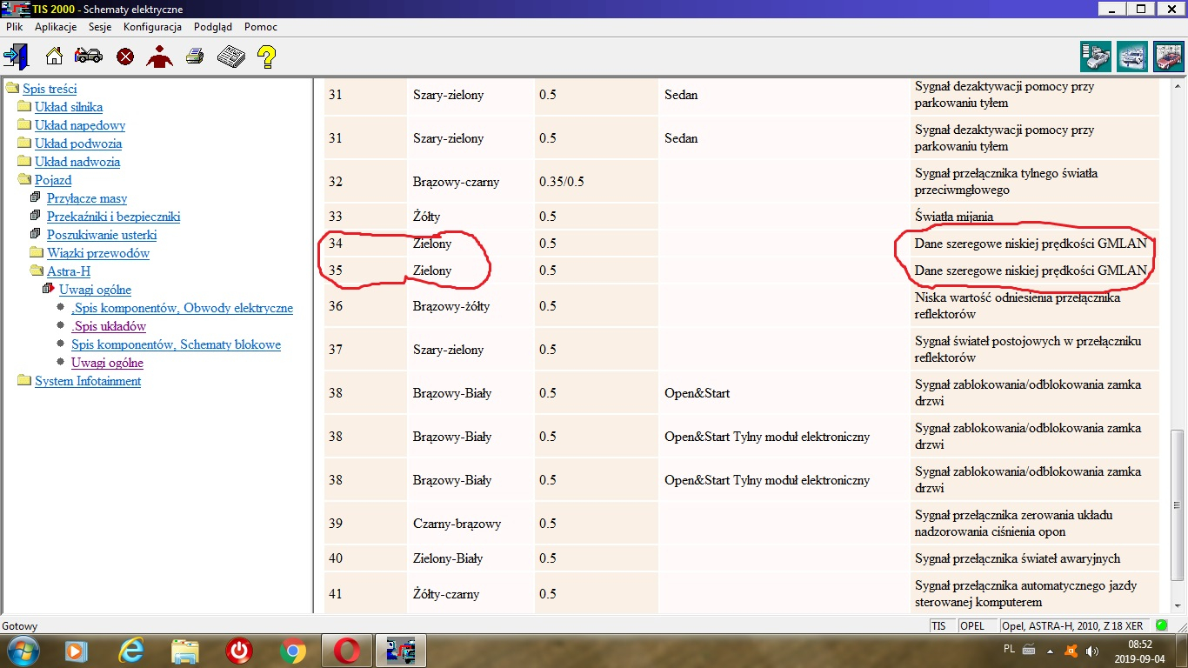Click the 'Opel, ASTRA-H, 2010, Z 18 XER' status field

pyautogui.click(x=1075, y=625)
